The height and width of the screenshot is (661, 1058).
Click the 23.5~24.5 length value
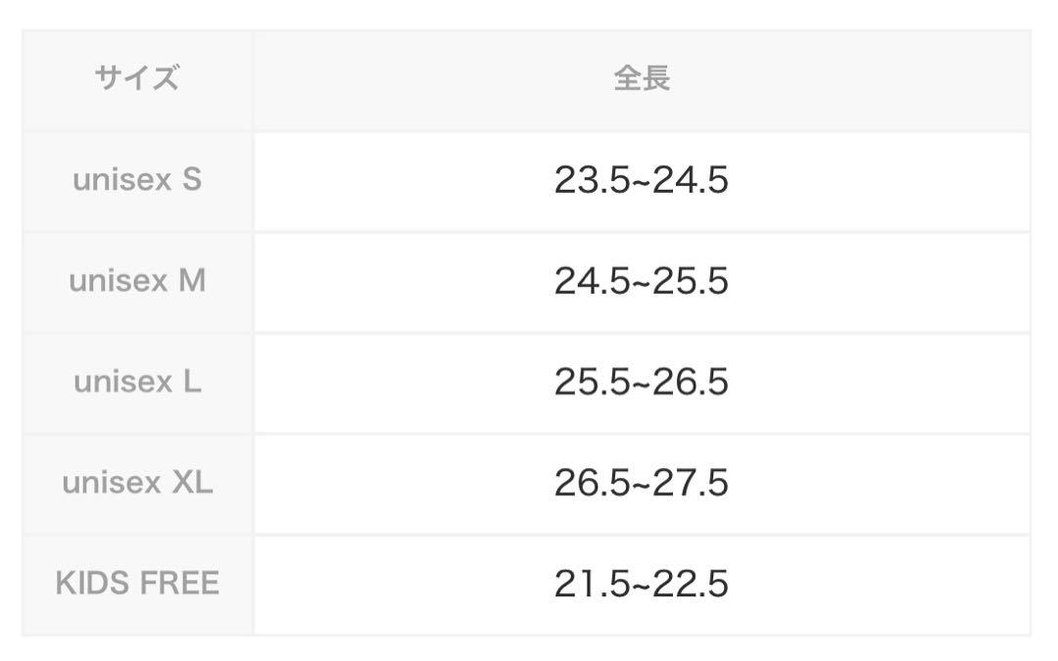(x=642, y=180)
